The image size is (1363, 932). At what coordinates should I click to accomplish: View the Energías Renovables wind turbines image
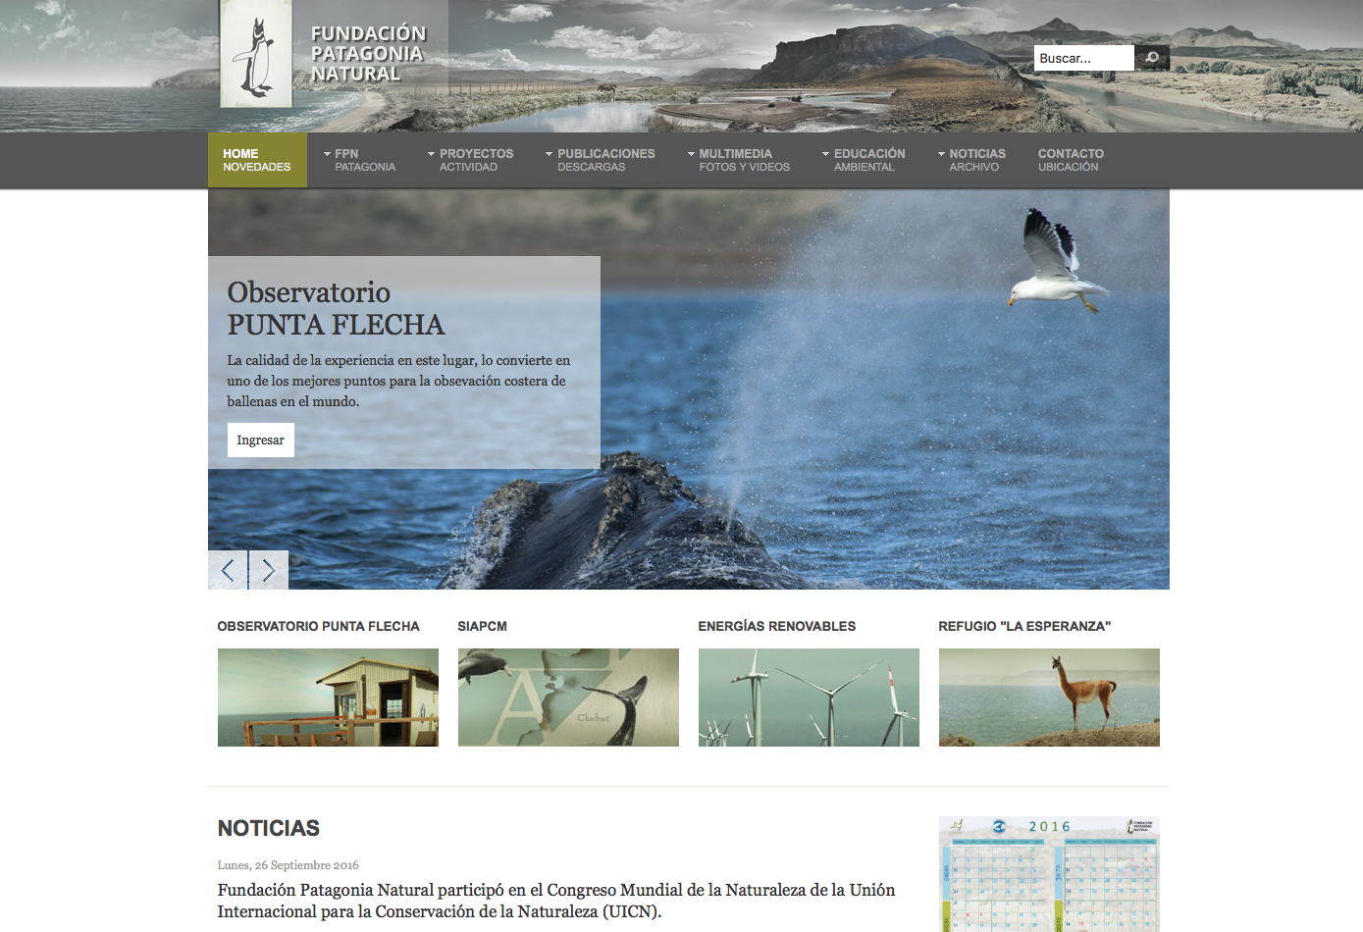point(809,698)
